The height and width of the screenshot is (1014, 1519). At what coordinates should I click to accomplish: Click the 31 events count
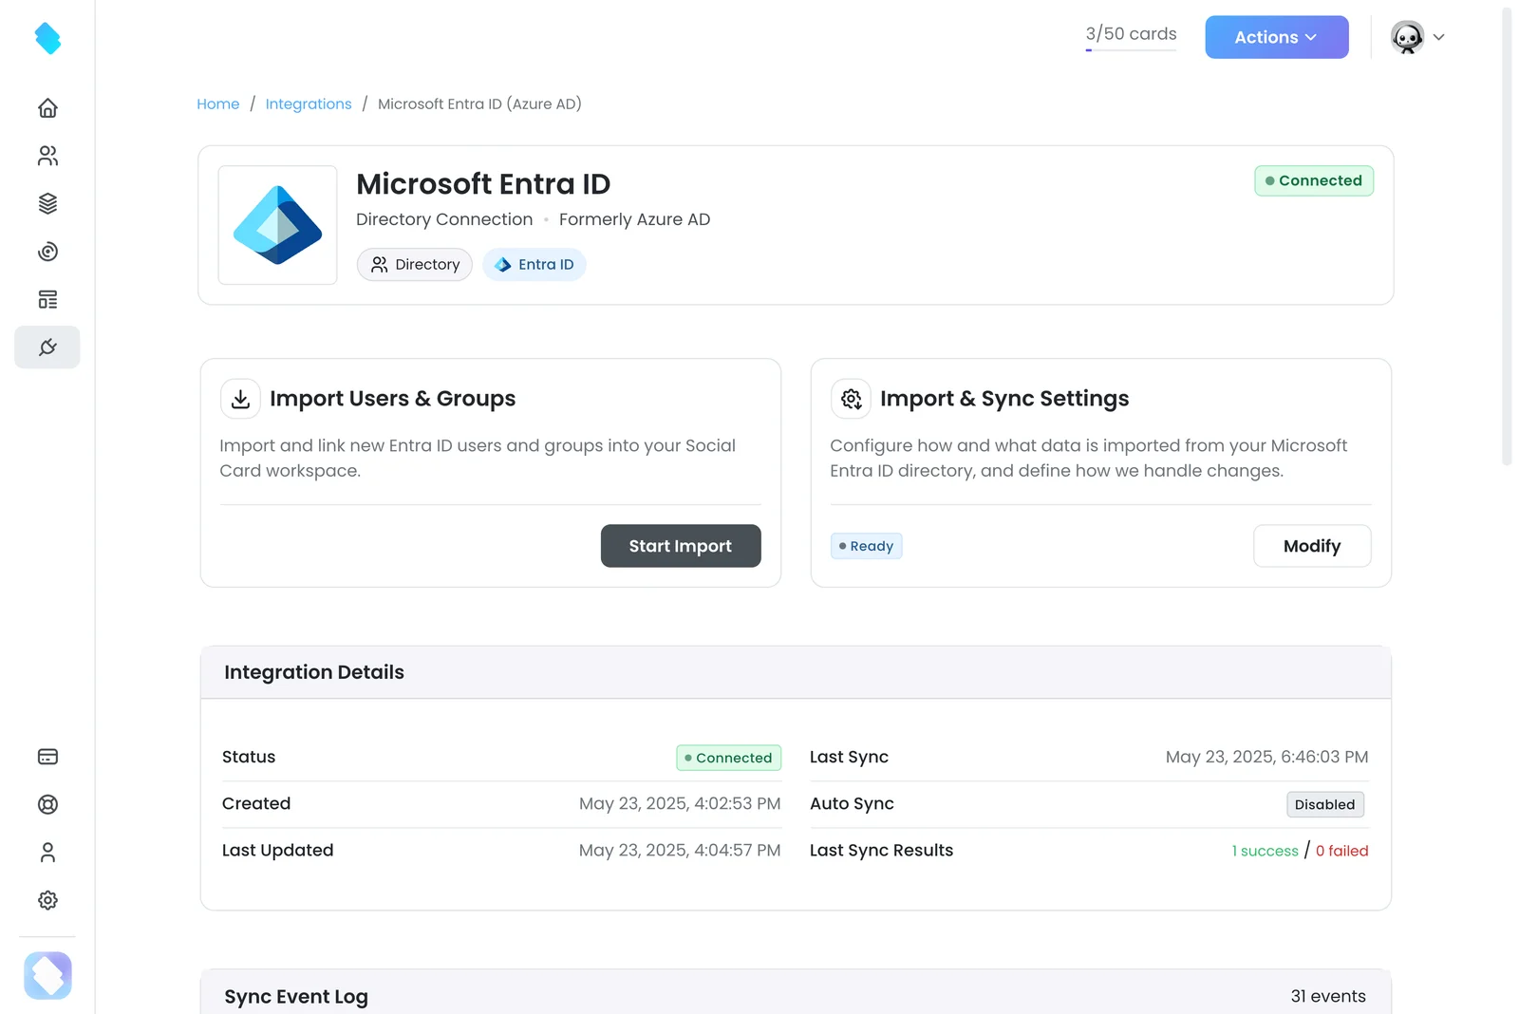coord(1328,996)
